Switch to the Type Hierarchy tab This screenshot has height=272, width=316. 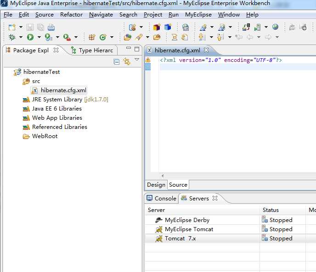click(x=92, y=50)
